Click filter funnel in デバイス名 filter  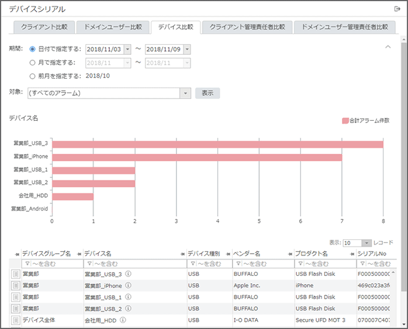[89, 264]
